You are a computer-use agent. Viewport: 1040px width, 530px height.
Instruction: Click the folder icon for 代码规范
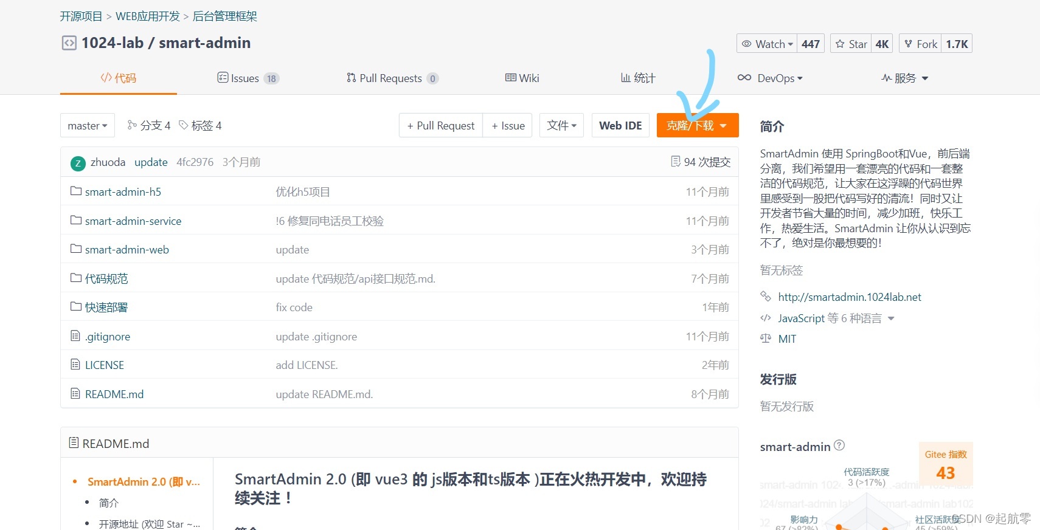(76, 278)
